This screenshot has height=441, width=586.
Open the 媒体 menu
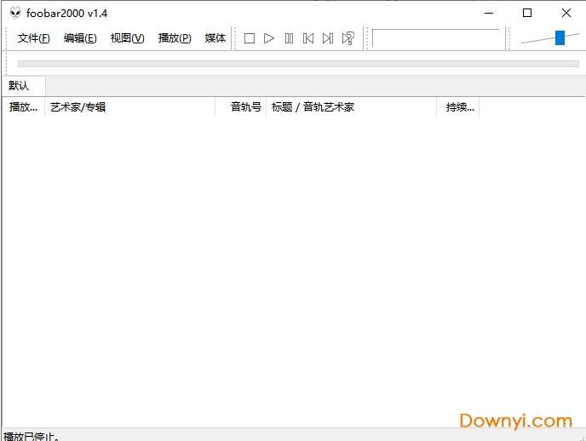coord(215,37)
